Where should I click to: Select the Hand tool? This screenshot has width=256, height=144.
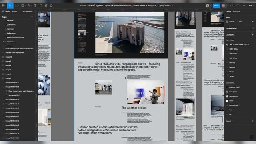coord(46,6)
